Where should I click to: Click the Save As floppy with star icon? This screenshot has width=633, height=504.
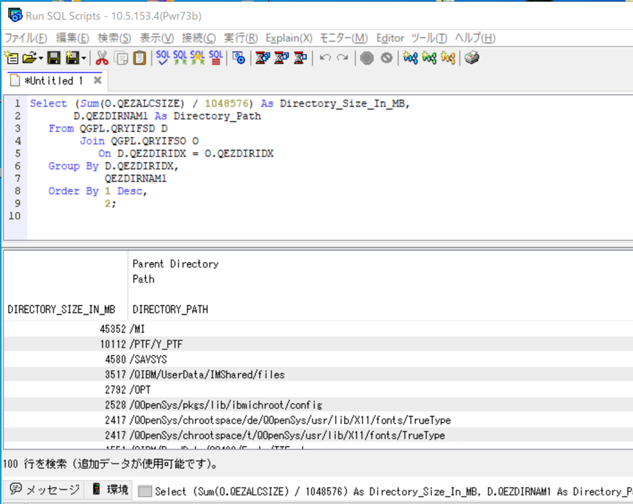pyautogui.click(x=73, y=58)
